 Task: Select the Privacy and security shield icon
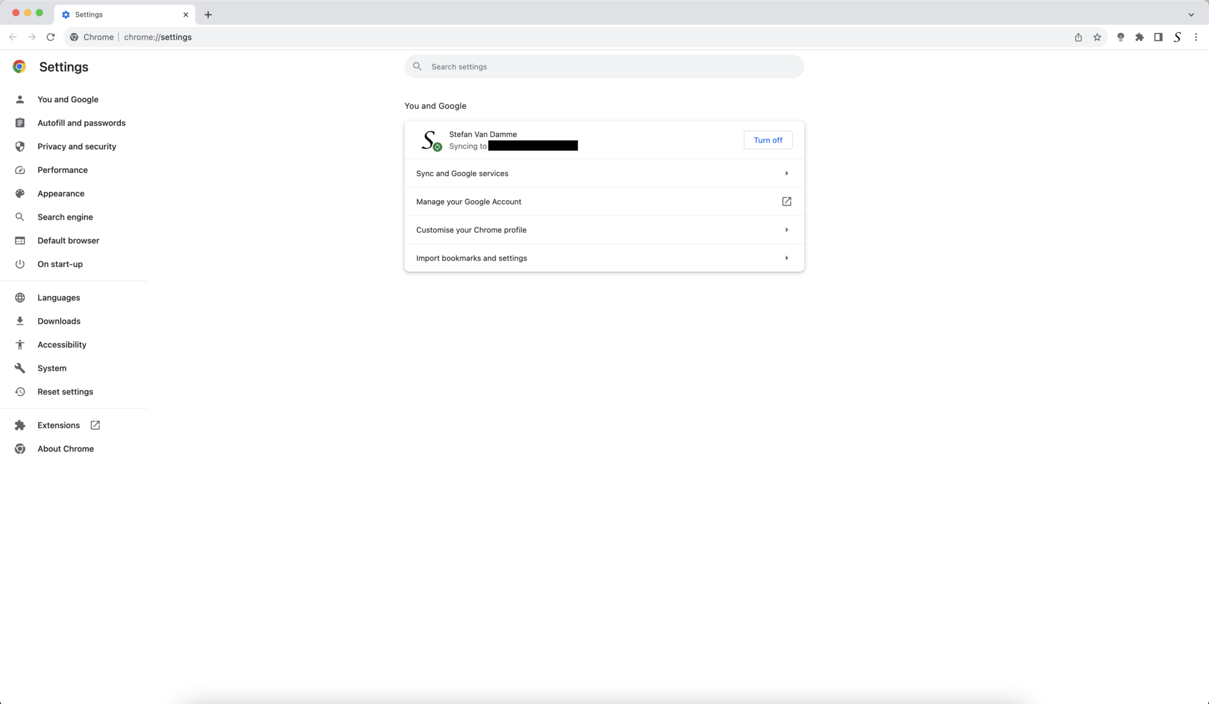(x=20, y=146)
